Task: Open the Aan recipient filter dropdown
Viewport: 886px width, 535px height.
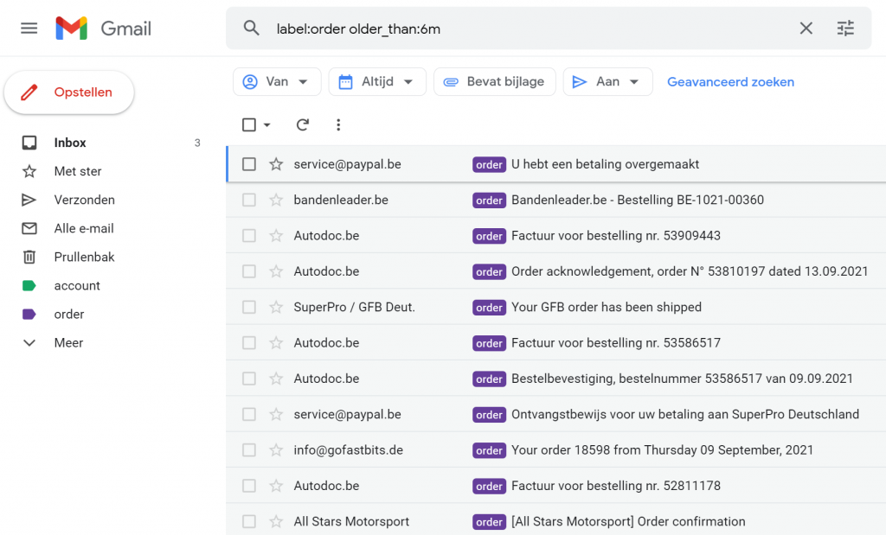Action: point(608,82)
